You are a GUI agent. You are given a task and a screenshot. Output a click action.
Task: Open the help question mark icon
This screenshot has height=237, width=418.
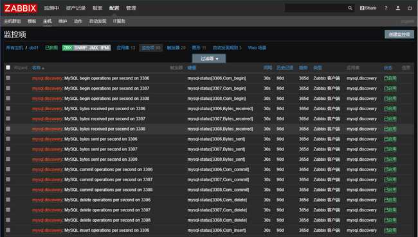tap(386, 8)
